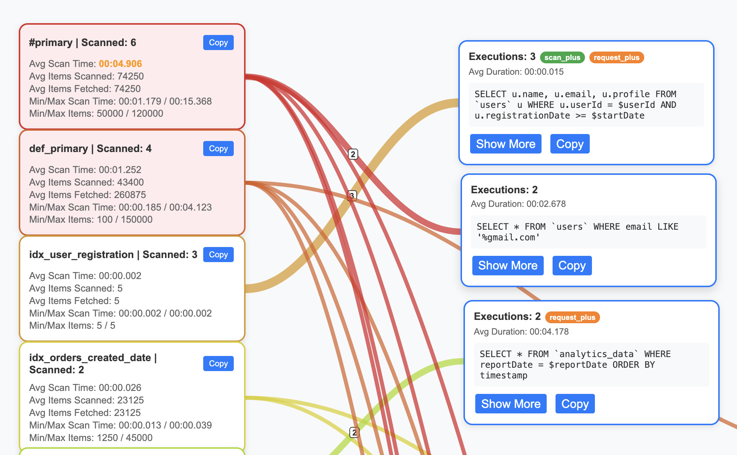
Task: Click the request_plus badge on analytics_data card
Action: point(573,317)
